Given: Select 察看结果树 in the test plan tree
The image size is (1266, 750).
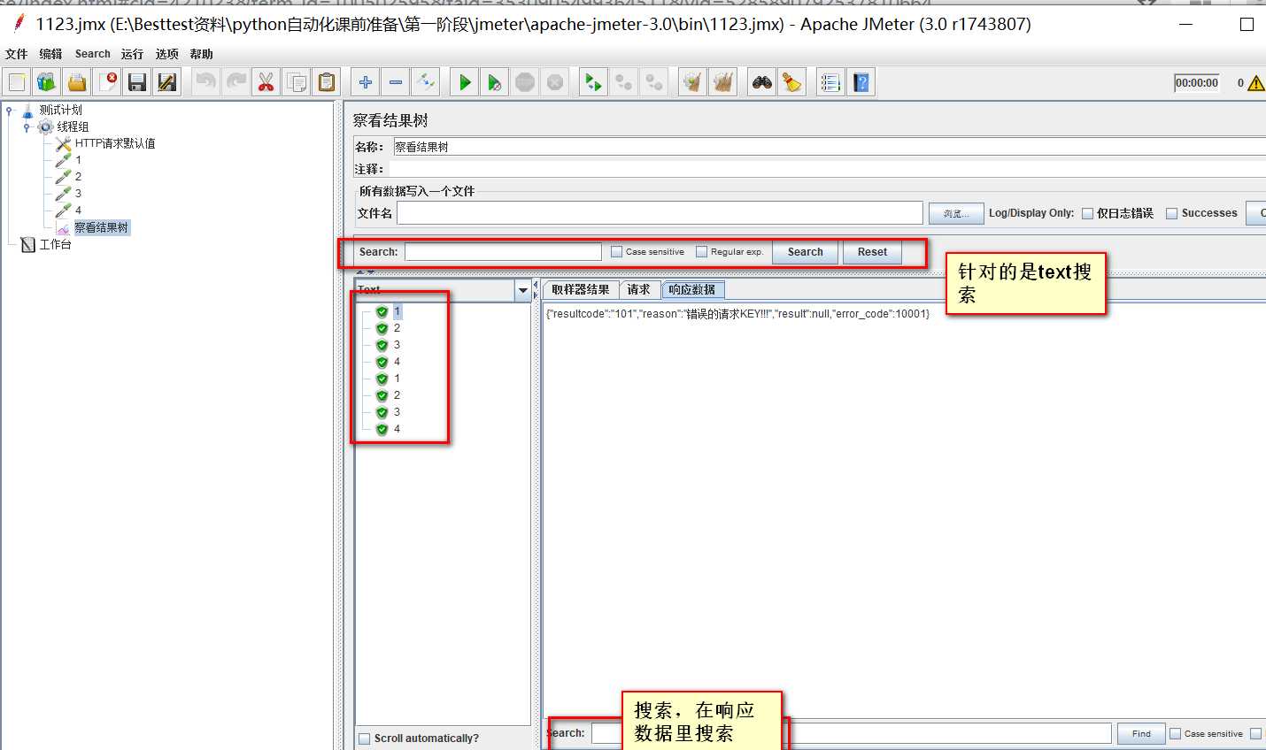Looking at the screenshot, I should pos(101,227).
